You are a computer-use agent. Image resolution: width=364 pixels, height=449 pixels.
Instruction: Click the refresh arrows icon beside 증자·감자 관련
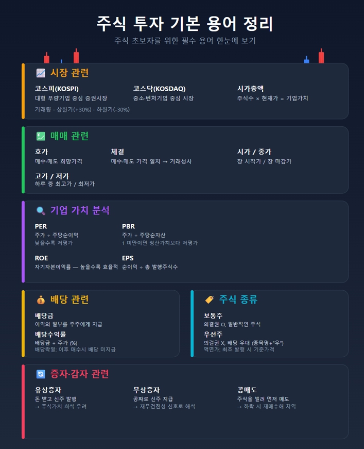tap(41, 374)
